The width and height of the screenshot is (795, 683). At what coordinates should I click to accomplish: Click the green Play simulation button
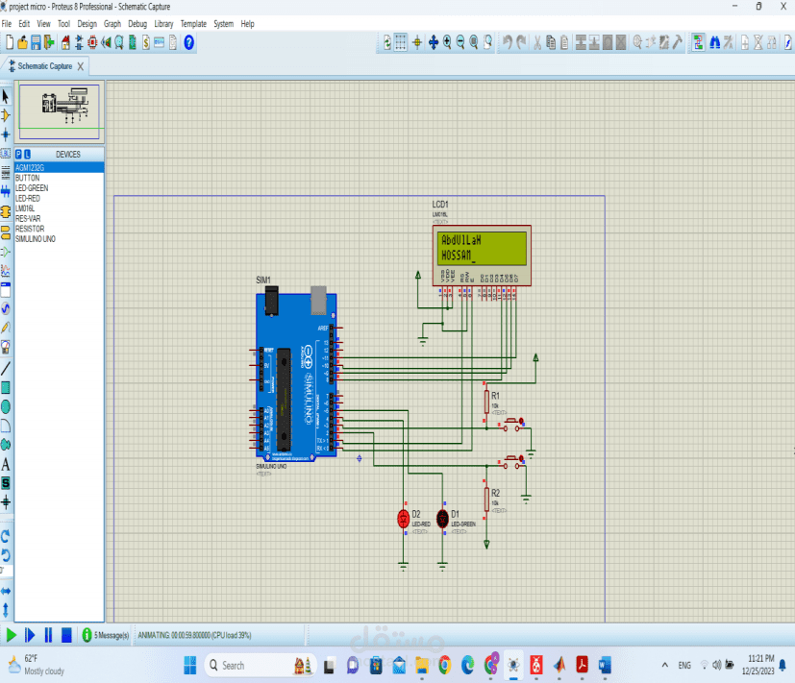click(x=11, y=635)
